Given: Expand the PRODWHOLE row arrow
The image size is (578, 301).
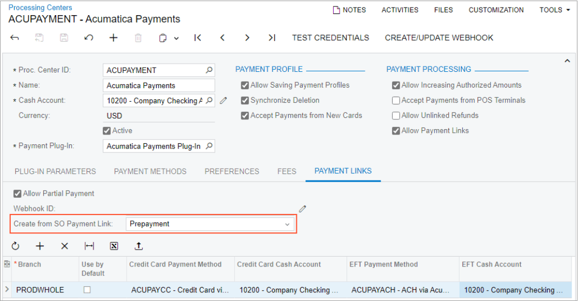Looking at the screenshot, I should [7, 290].
